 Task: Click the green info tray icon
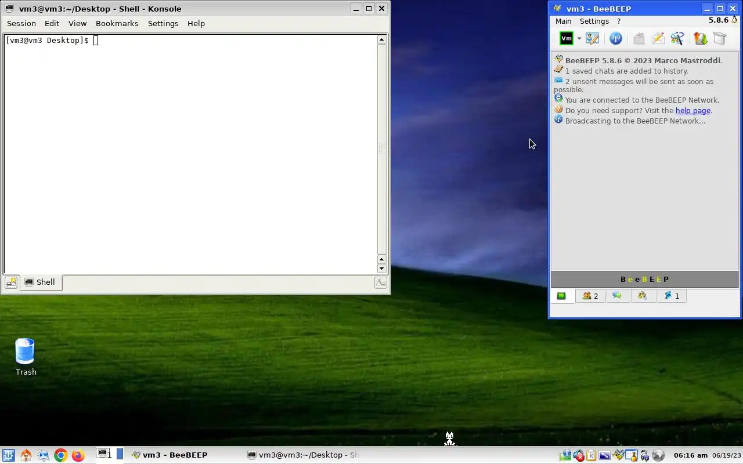pyautogui.click(x=565, y=455)
